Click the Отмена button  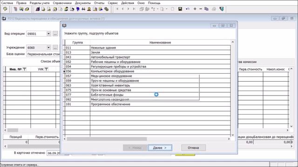(193, 148)
